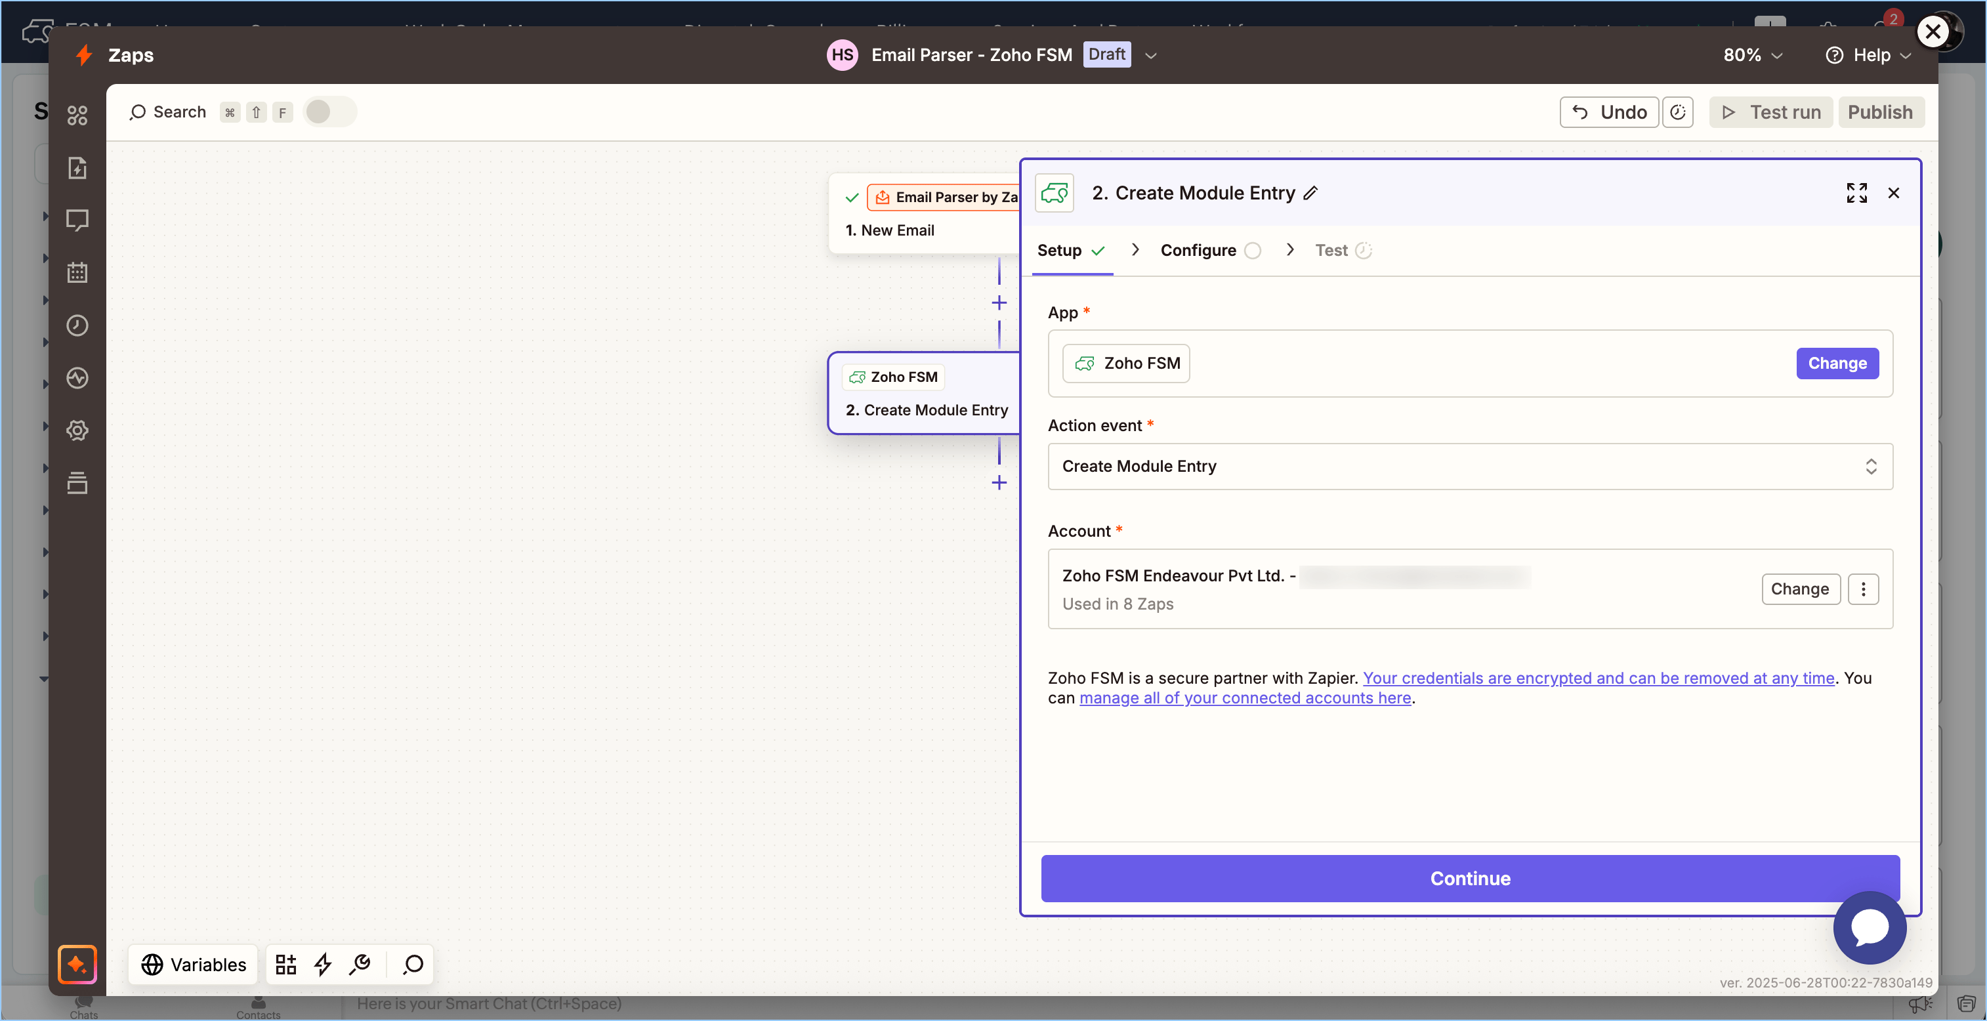Viewport: 1987px width, 1021px height.
Task: Open the settings gear icon in sidebar
Action: (77, 430)
